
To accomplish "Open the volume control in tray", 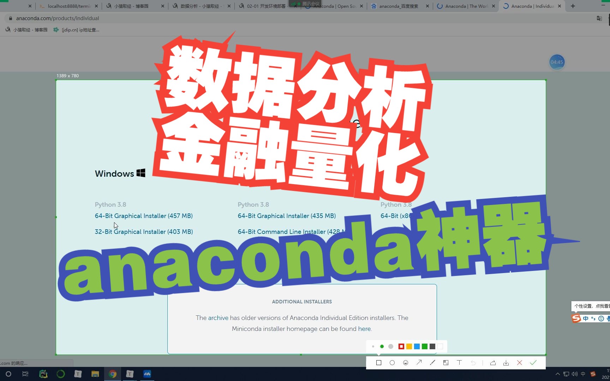I will (x=575, y=374).
